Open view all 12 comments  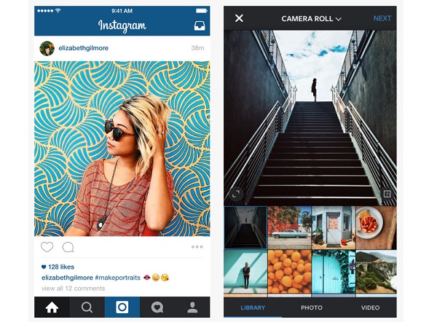coord(74,288)
